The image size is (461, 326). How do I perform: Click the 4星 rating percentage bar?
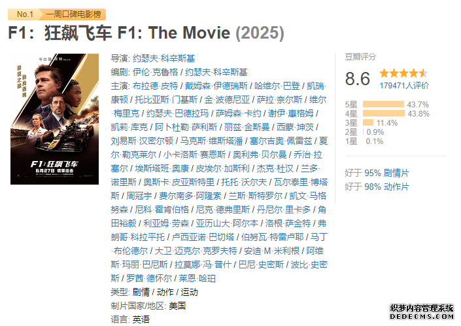pos(384,113)
